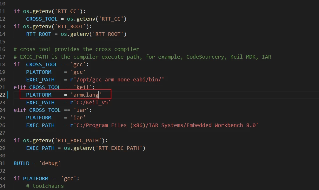
Task: Click the '/opt/gcc-arm-none-eabi/bin/' path string
Action: click(117, 79)
